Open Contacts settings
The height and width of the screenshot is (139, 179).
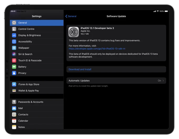coord(37,115)
